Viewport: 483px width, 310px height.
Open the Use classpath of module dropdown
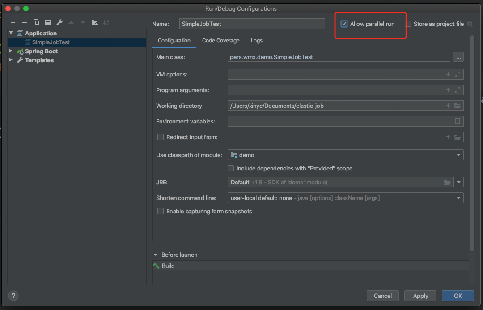345,155
